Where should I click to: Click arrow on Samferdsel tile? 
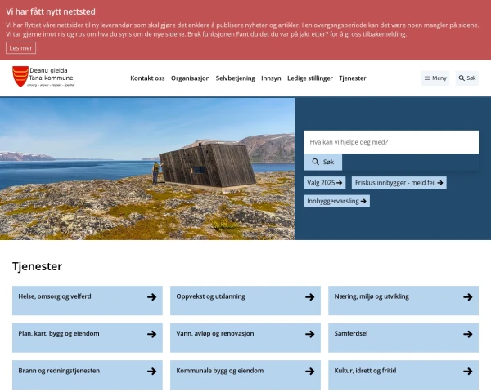[x=467, y=334]
